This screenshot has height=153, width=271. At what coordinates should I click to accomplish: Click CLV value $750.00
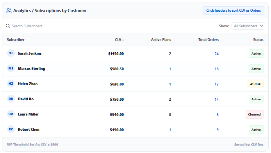(x=117, y=99)
